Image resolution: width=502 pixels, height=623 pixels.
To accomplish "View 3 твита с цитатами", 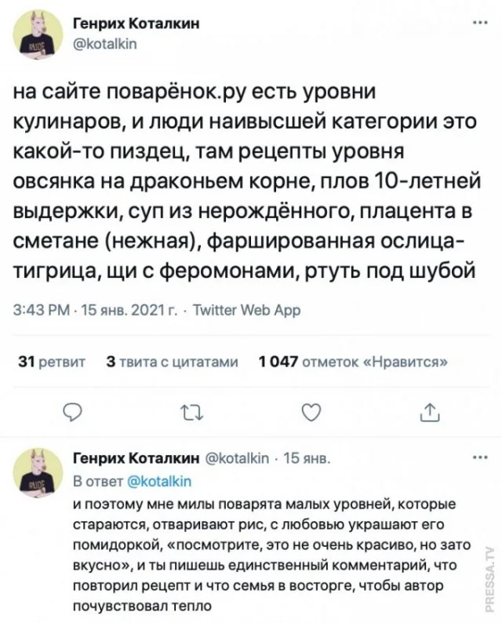I will (171, 362).
